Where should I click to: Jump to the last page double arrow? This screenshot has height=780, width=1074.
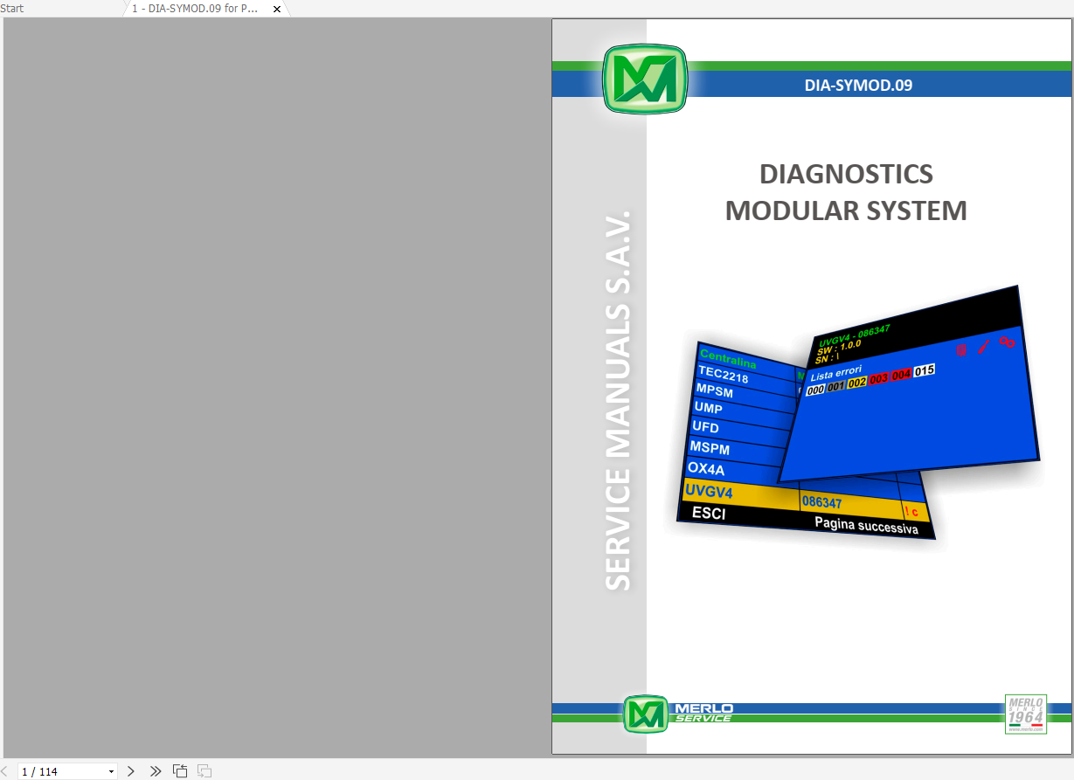156,771
